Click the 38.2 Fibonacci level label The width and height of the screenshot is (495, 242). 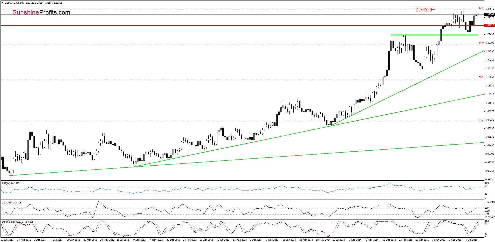[x=481, y=77]
